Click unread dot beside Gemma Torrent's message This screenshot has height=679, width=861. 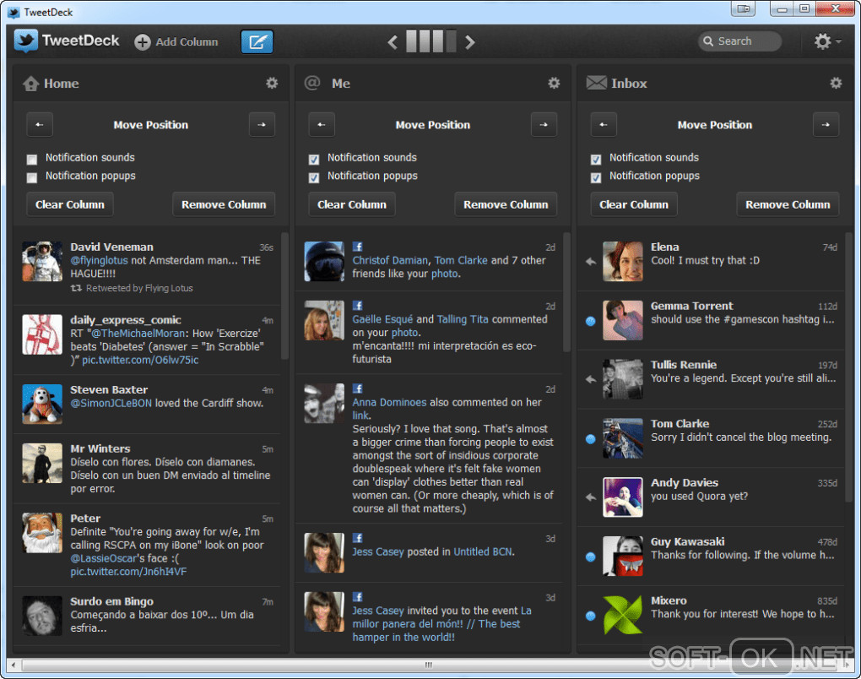tap(591, 322)
